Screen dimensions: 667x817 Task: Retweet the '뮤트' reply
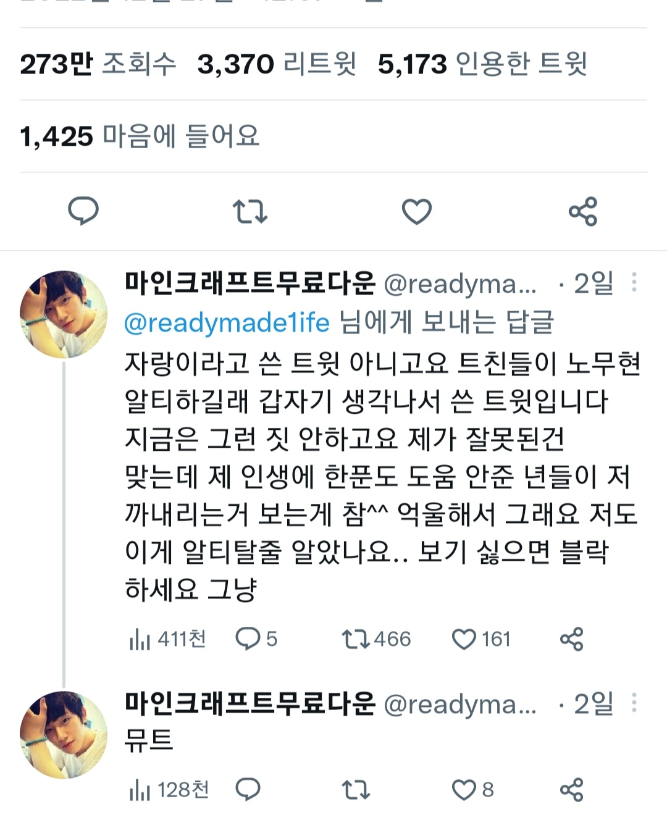click(356, 790)
